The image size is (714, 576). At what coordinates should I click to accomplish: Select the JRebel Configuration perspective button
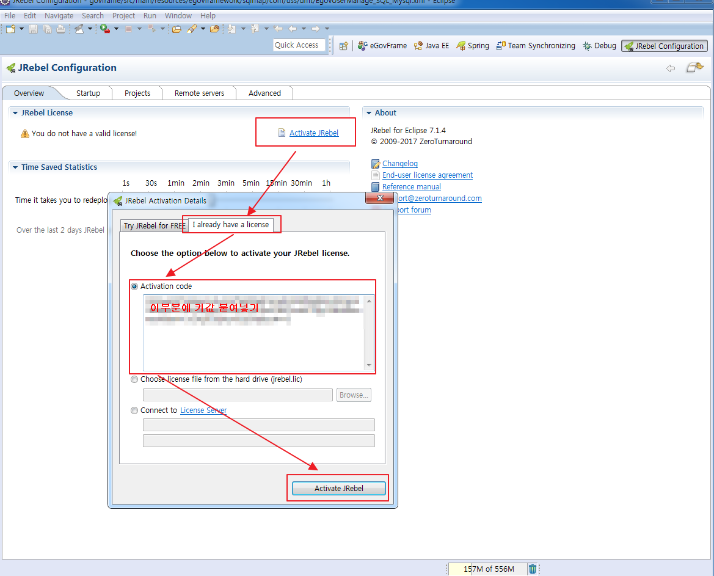[x=665, y=46]
